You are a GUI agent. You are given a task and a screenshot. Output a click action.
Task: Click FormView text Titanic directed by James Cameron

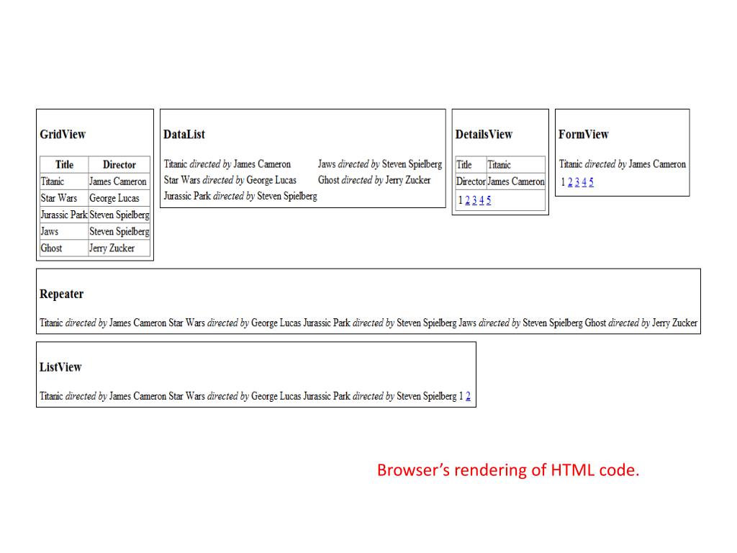(623, 164)
